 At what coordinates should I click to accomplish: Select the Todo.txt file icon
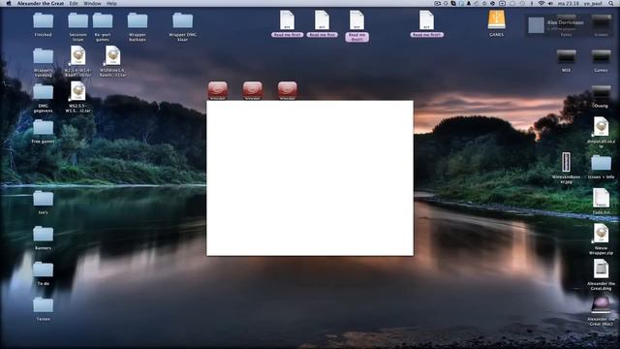pos(601,198)
